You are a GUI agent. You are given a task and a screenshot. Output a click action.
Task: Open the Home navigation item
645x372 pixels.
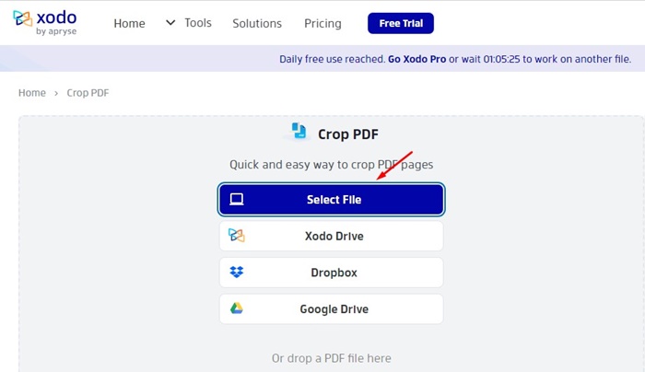[129, 23]
